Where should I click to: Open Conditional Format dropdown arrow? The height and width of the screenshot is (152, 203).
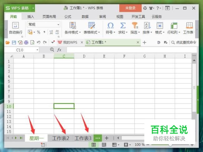(80, 32)
